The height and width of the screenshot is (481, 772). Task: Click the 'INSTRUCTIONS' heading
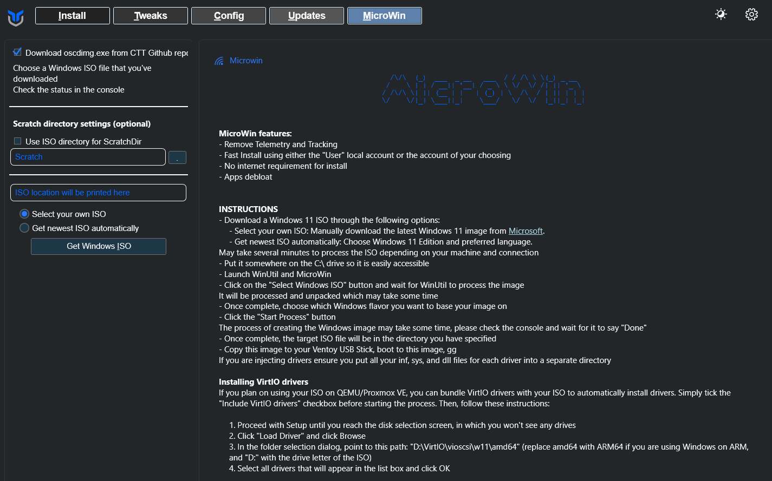pyautogui.click(x=248, y=209)
